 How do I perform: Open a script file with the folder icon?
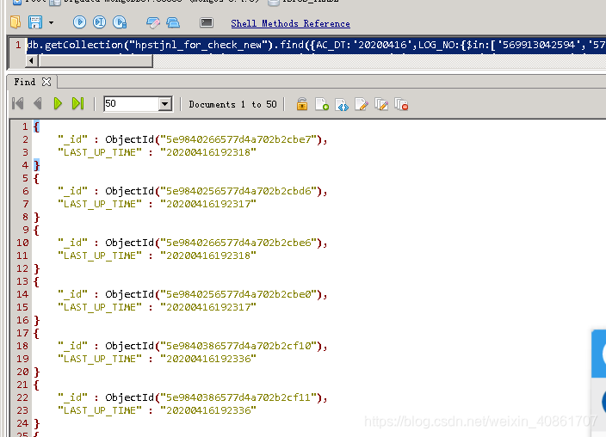[15, 22]
